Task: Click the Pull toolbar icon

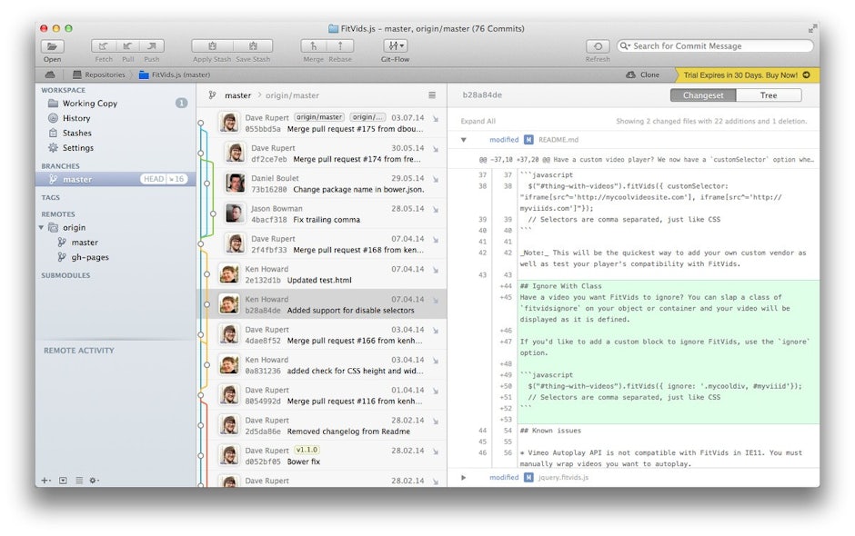Action: pos(127,46)
